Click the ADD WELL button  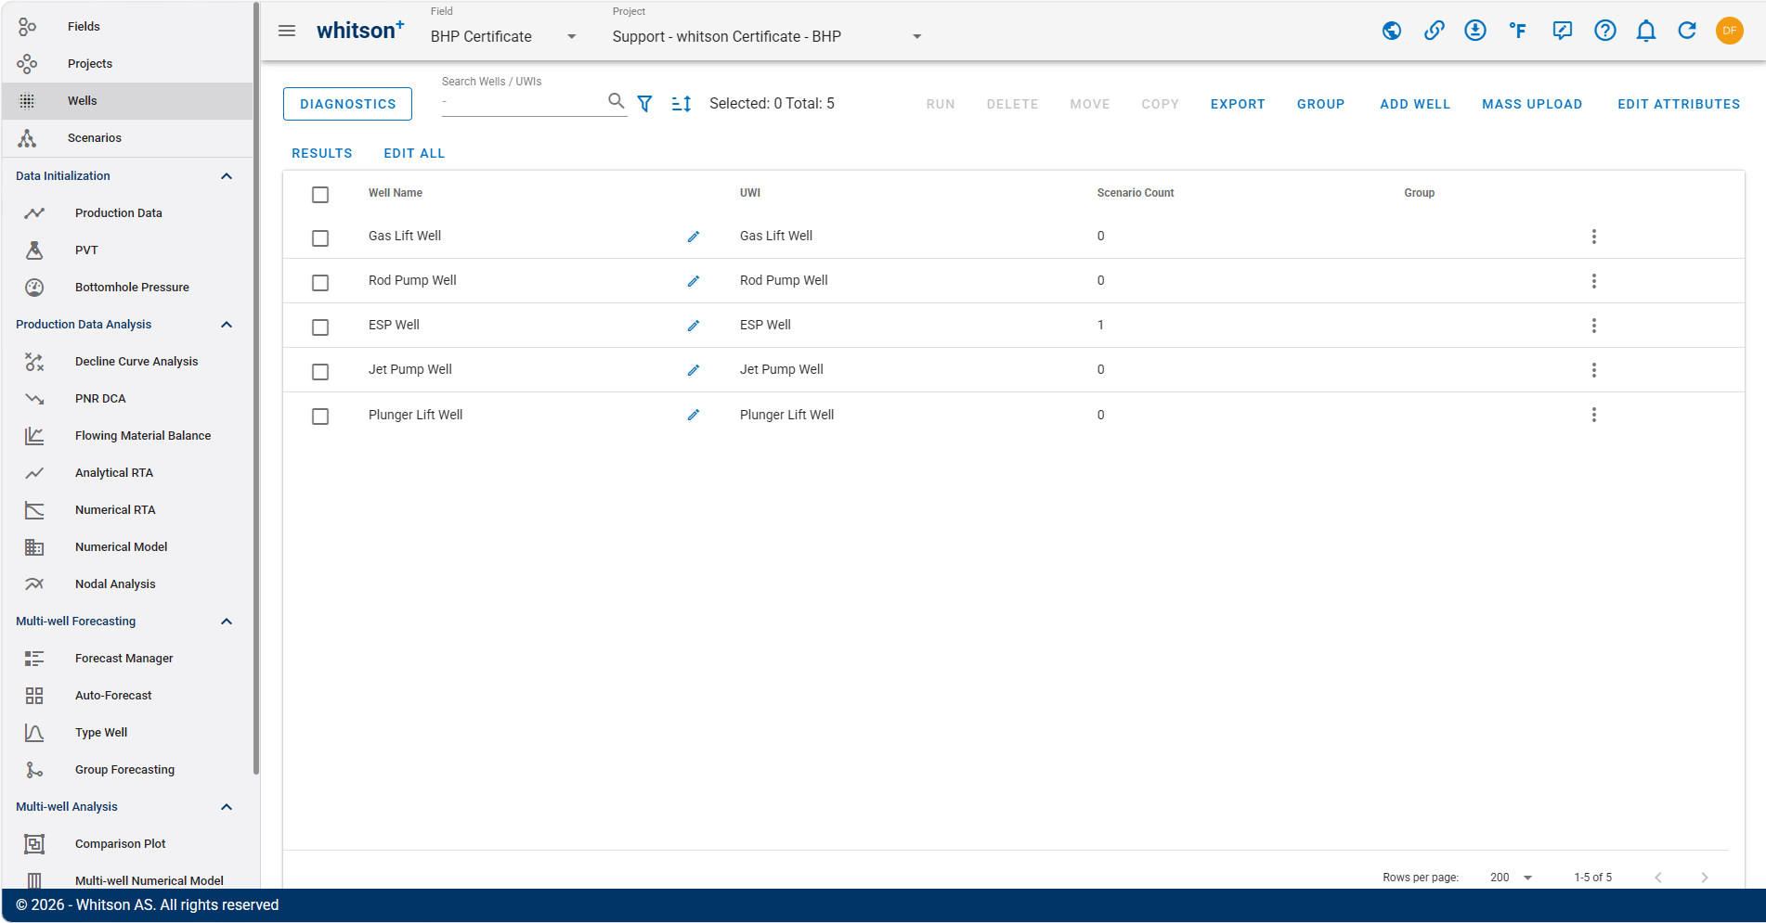(1415, 104)
